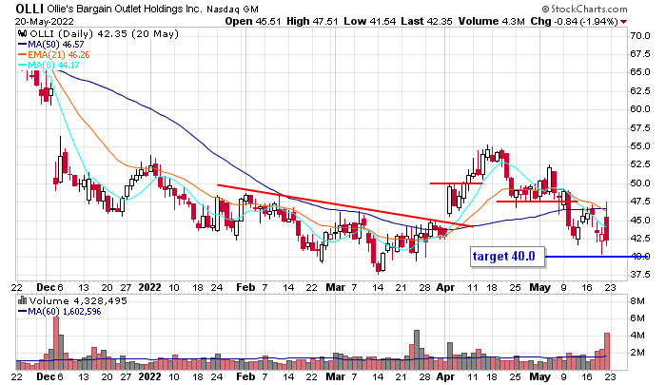Click the 2M volume axis label
Image resolution: width=666 pixels, height=385 pixels.
click(637, 353)
